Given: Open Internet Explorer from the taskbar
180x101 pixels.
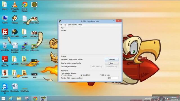Looking at the screenshot, I should 11,98.
